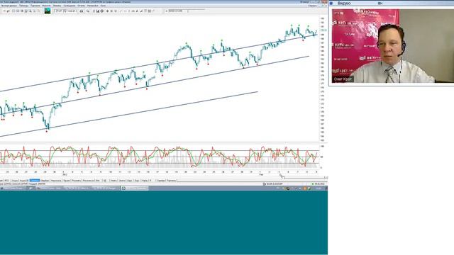Click the camera icon in Видео panel header
Image resolution: width=454 pixels, height=255 pixels.
tap(380, 3)
